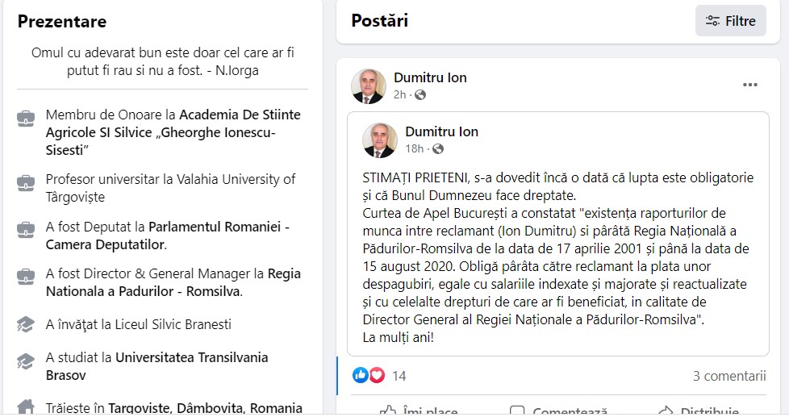Click the public globe icon beside 18h
This screenshot has width=789, height=417.
click(x=438, y=149)
